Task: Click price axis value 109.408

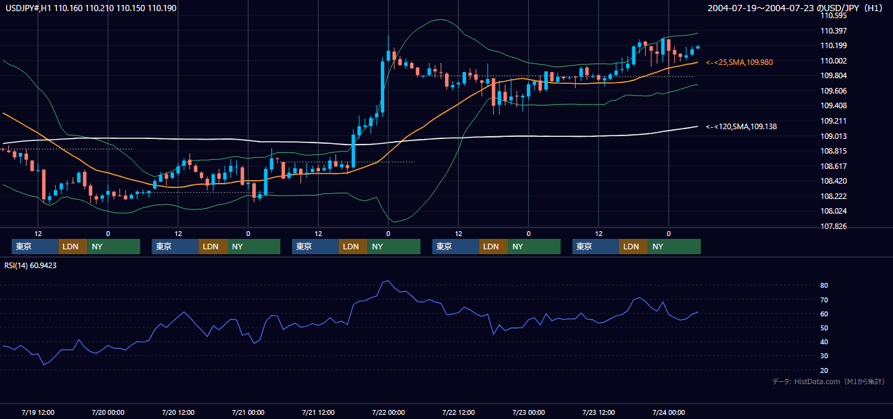Action: pos(834,105)
